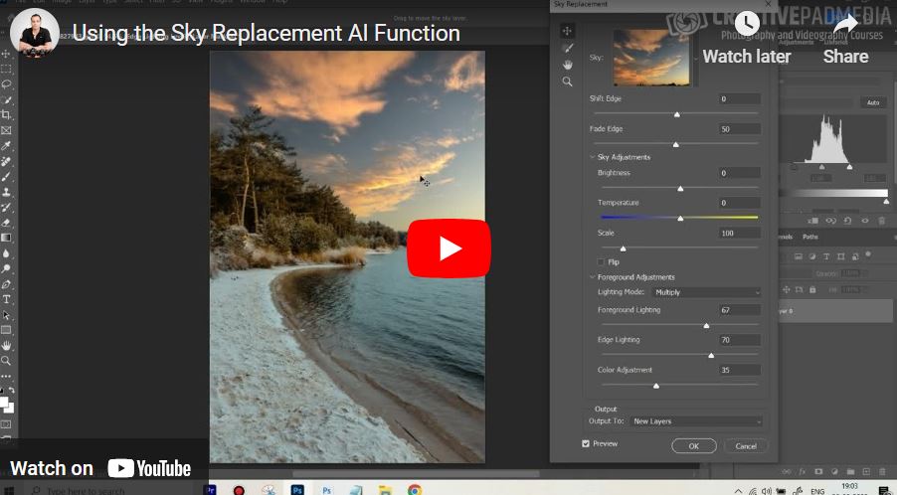
Task: Click the Scale value field
Action: pos(740,234)
